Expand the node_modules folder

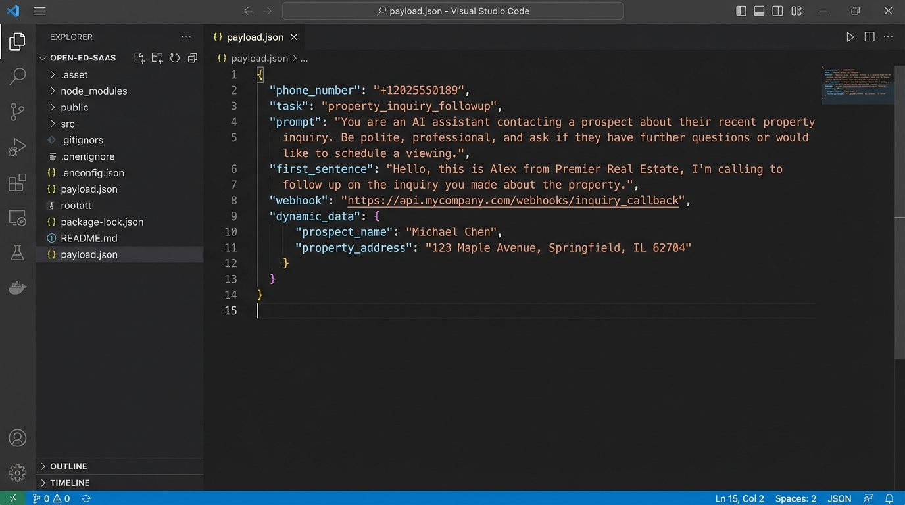tap(93, 91)
